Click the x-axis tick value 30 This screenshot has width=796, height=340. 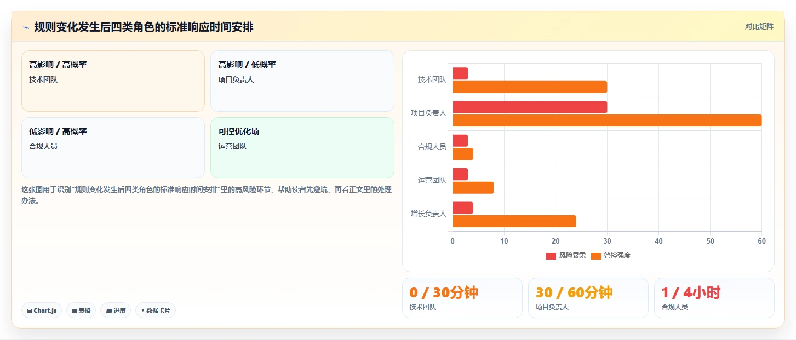click(607, 241)
